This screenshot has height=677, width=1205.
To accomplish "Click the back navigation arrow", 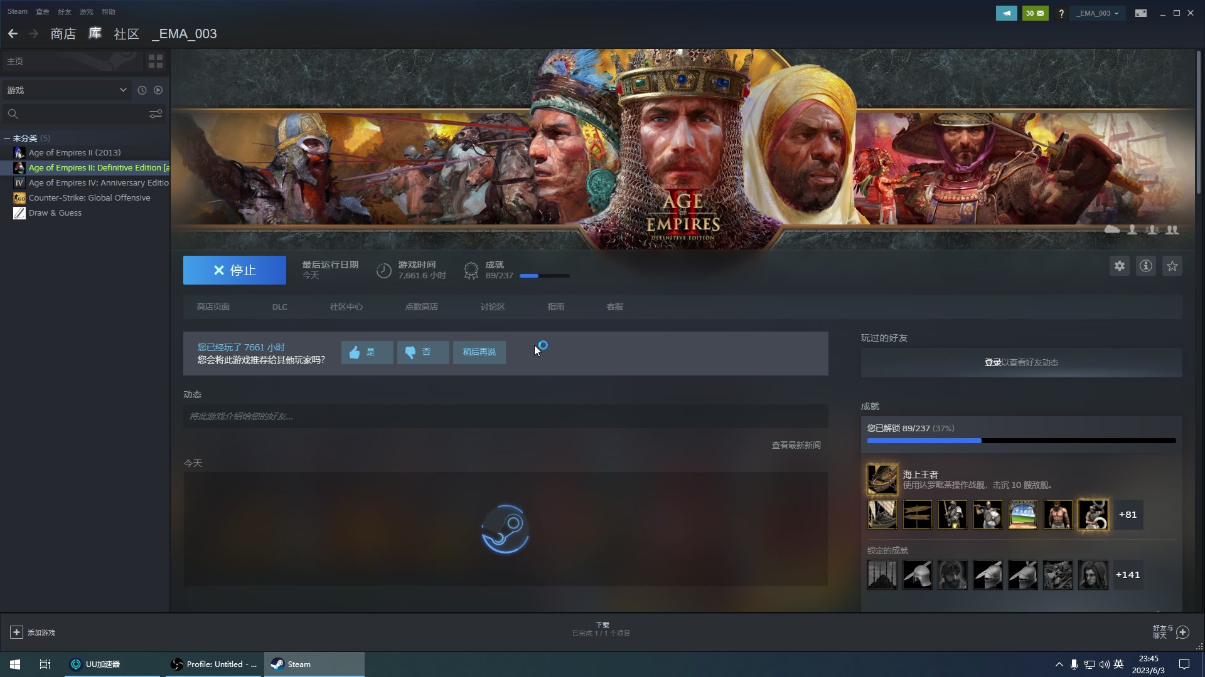I will 13,34.
